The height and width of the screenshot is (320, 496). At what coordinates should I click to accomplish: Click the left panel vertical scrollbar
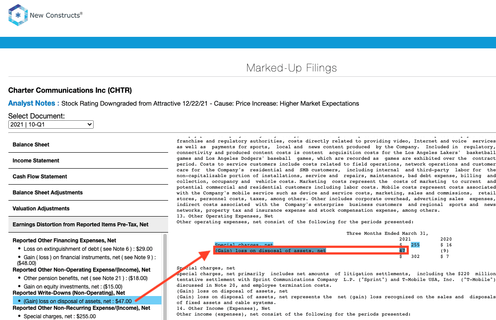165,277
